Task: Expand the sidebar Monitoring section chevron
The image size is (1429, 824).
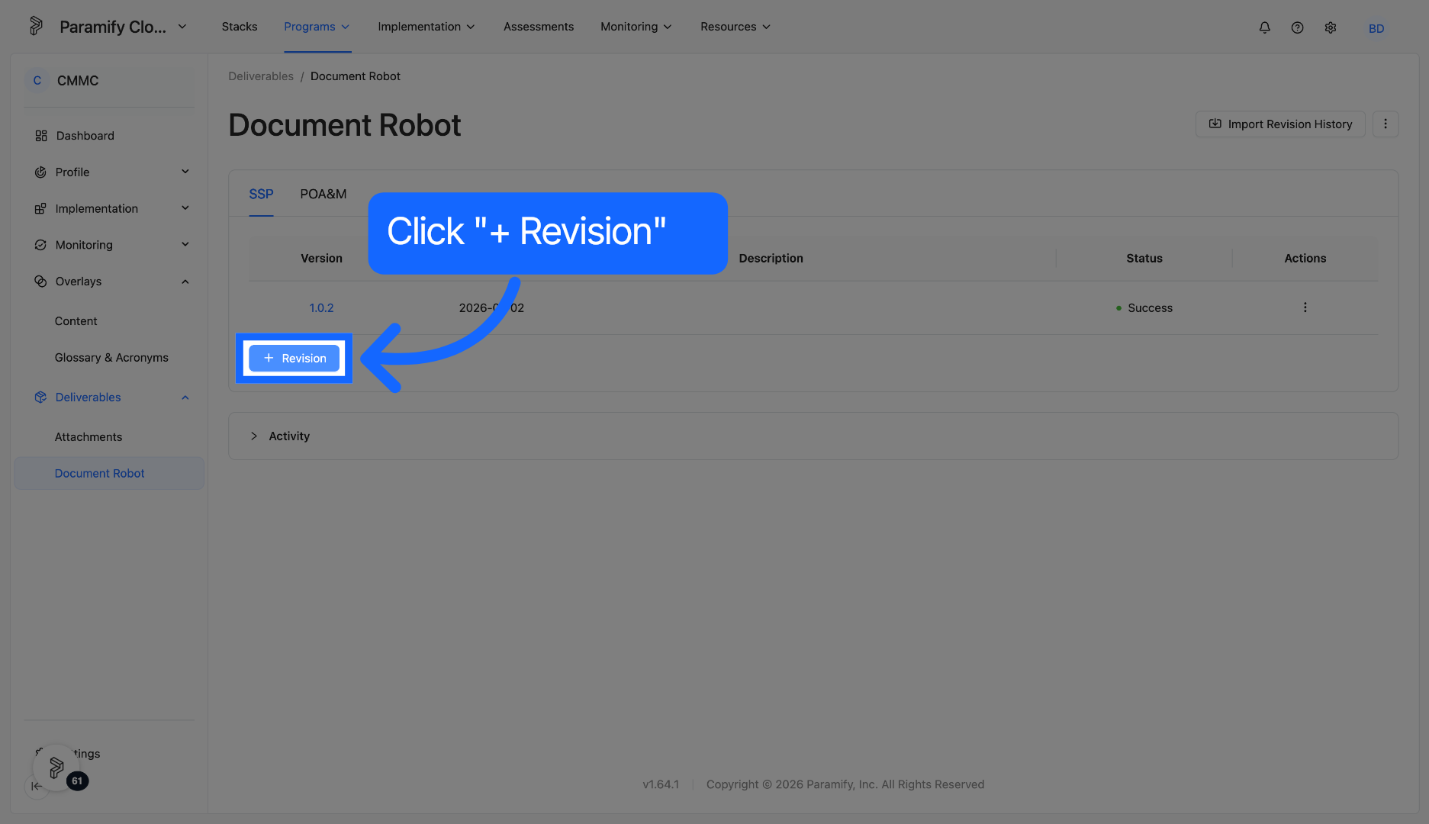Action: coord(185,245)
